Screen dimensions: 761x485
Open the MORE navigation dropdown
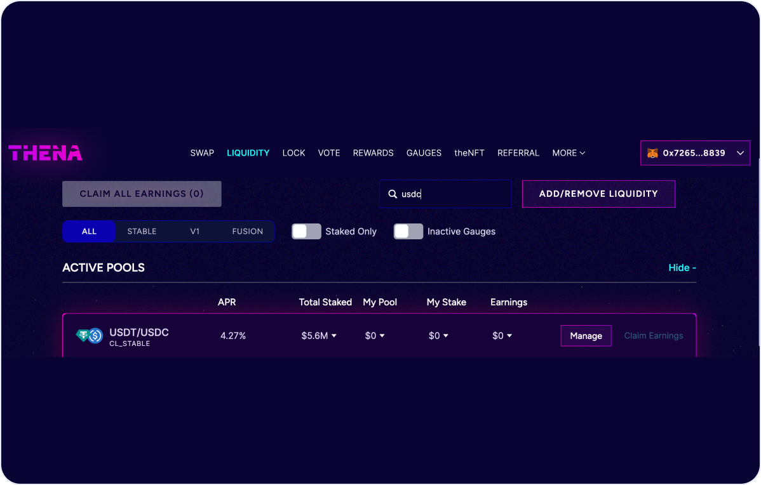(569, 153)
